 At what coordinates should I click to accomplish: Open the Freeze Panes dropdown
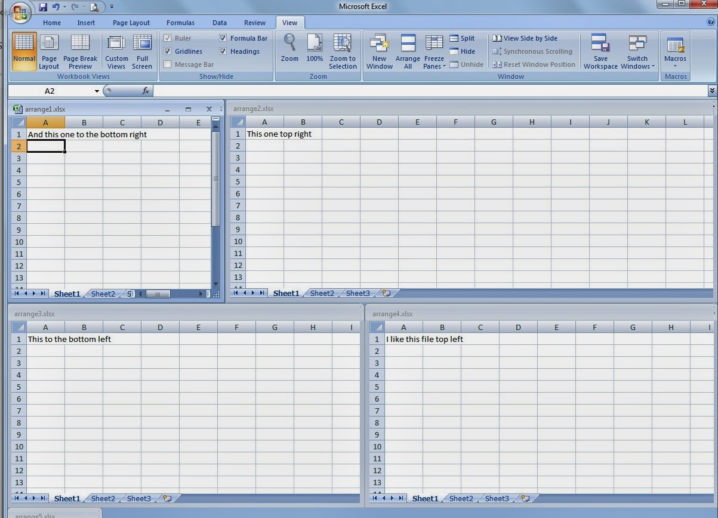[434, 54]
